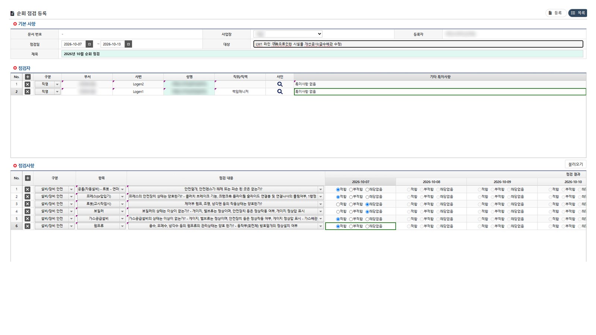Open the 목록 list button

pyautogui.click(x=577, y=13)
